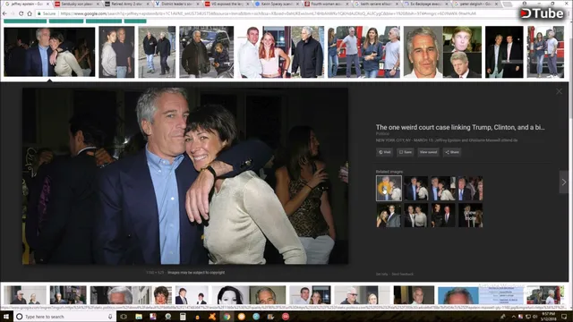Viewport: 573px width, 322px height.
Task: Open File Explorer from the taskbar
Action: click(x=139, y=317)
